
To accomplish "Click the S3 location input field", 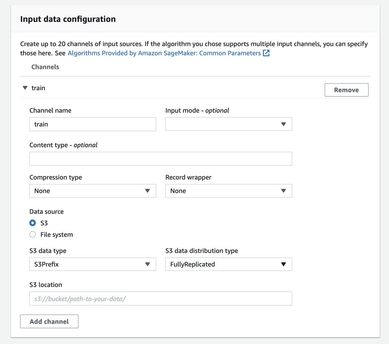I will 160,298.
